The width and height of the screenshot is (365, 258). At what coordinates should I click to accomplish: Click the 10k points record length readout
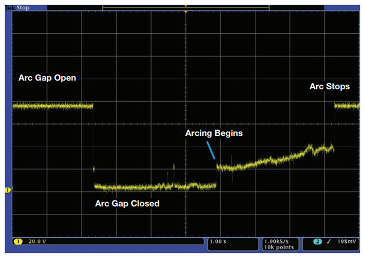coord(279,247)
